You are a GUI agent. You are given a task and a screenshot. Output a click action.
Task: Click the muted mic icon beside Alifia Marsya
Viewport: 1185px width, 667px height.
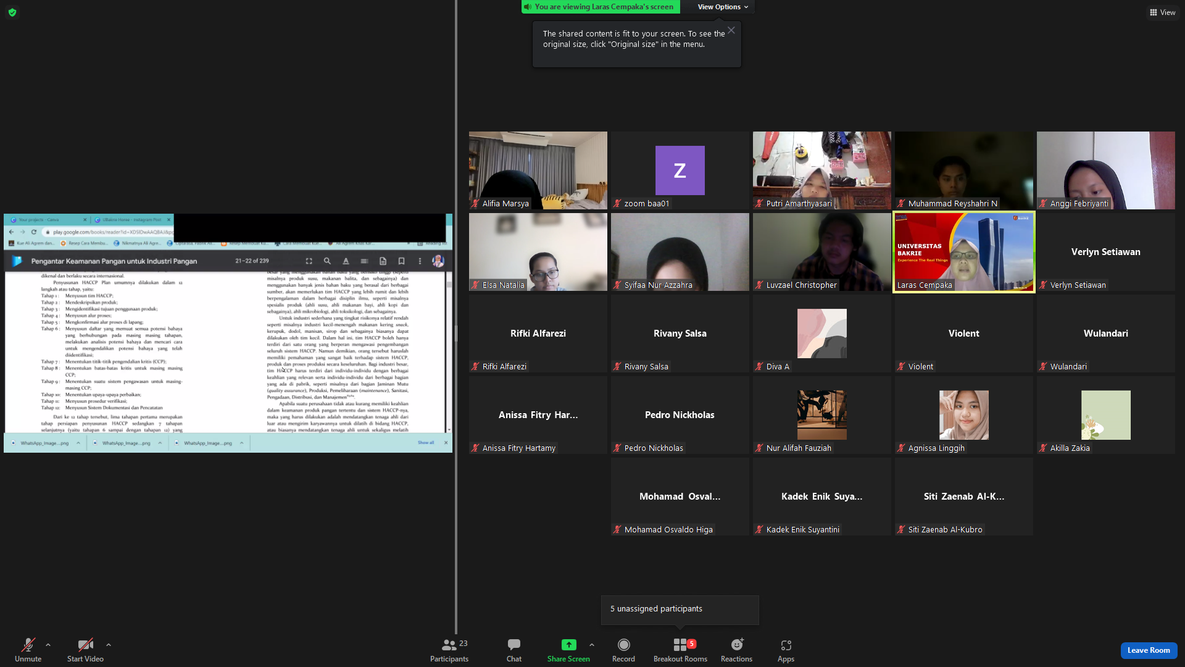point(475,203)
